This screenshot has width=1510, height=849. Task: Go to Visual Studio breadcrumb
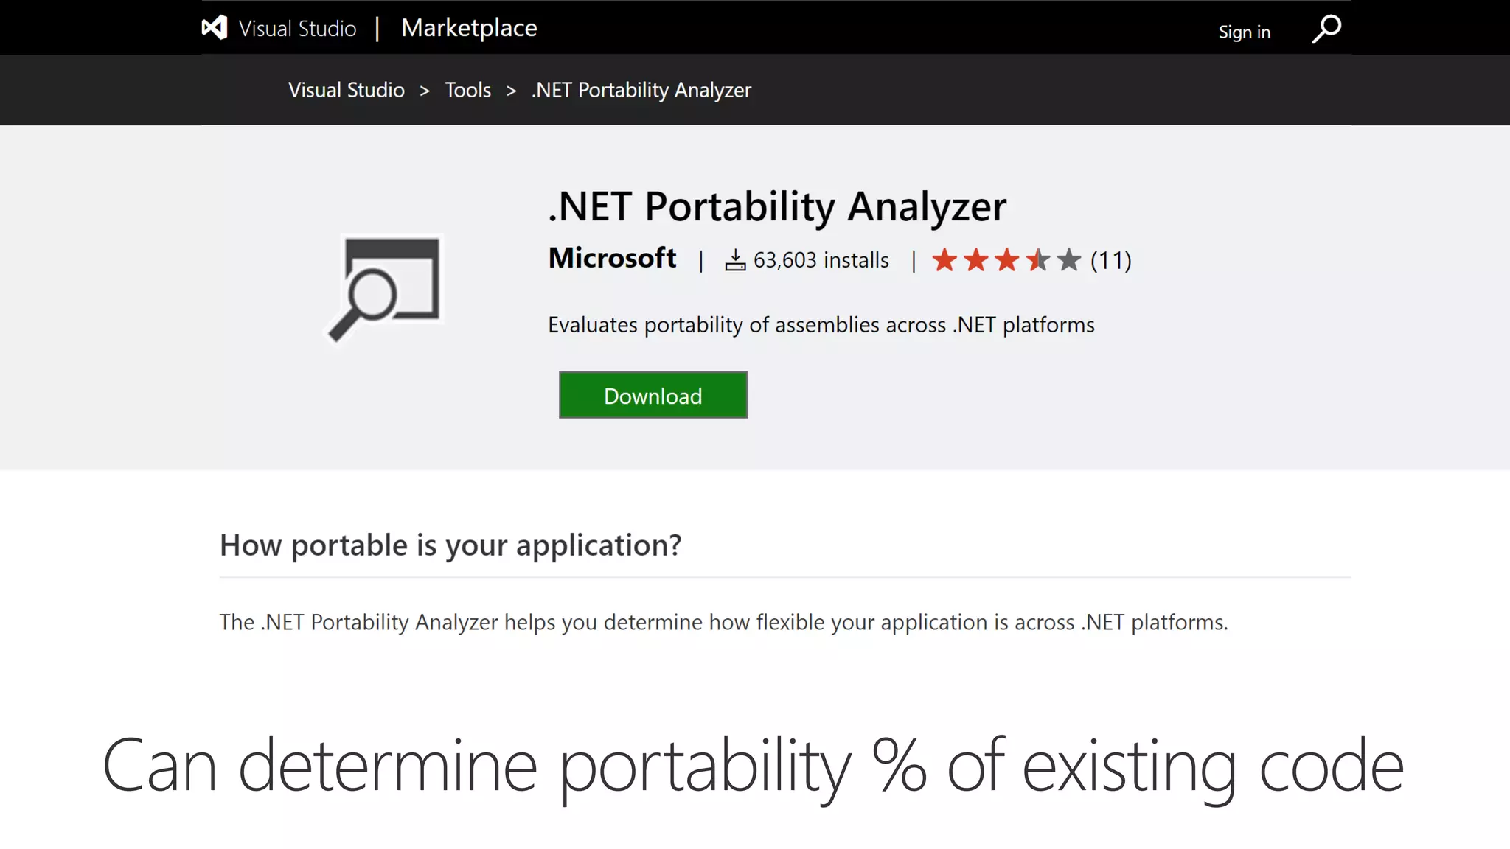[x=346, y=90]
